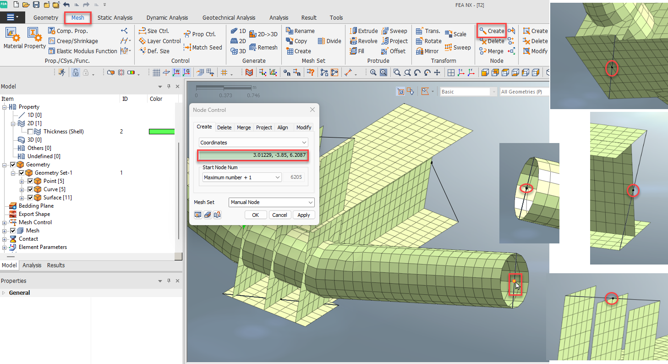Select the green Thickness (Shell) color swatch
Viewport: 668px width, 364px height.
point(161,131)
